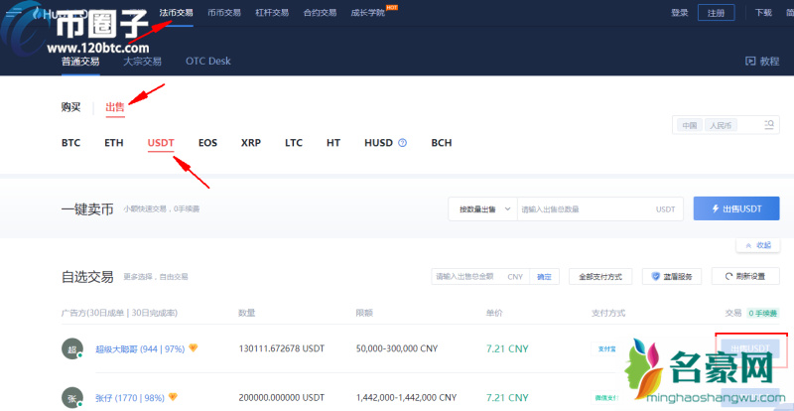Click 出售USDT in 超级大聪哥 row
This screenshot has width=794, height=411.
pyautogui.click(x=750, y=348)
